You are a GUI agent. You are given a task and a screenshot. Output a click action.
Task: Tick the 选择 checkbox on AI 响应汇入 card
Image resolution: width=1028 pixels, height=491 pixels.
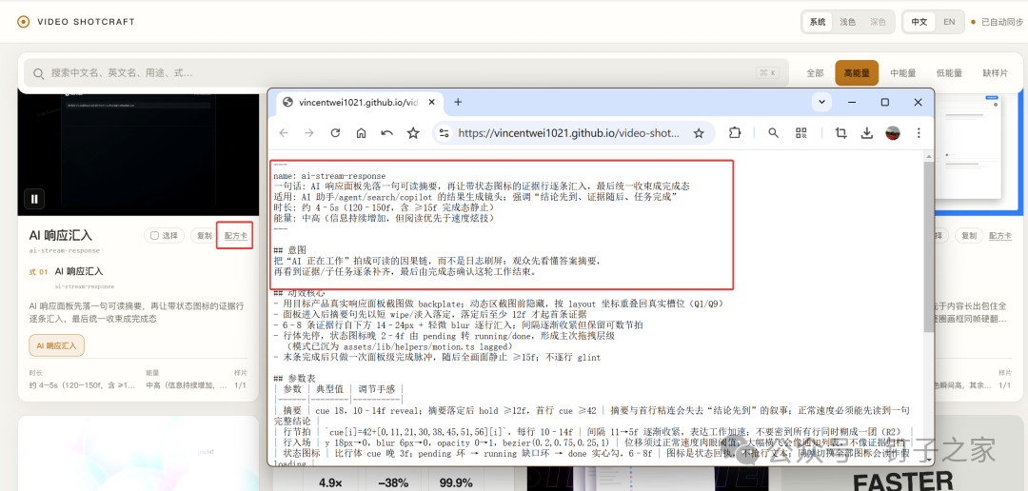coord(155,236)
